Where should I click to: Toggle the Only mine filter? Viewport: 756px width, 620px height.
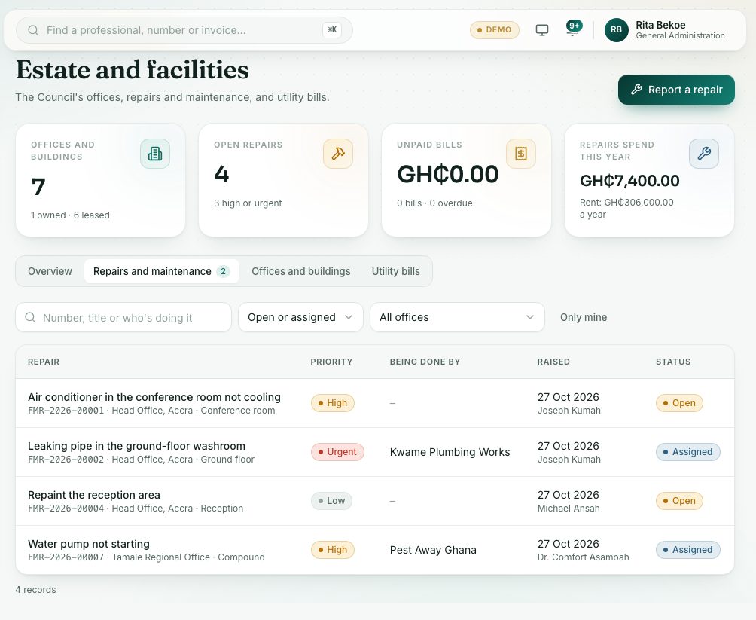[x=584, y=317]
